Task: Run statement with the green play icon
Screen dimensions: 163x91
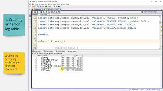Action: tap(33, 12)
